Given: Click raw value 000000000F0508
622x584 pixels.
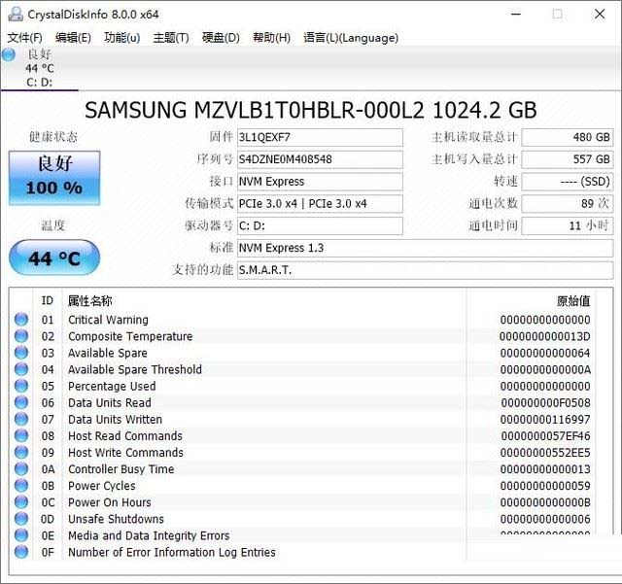Looking at the screenshot, I should coord(545,403).
